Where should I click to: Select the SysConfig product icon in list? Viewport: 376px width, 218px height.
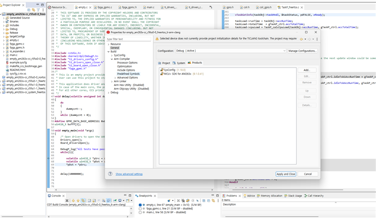tap(162, 70)
